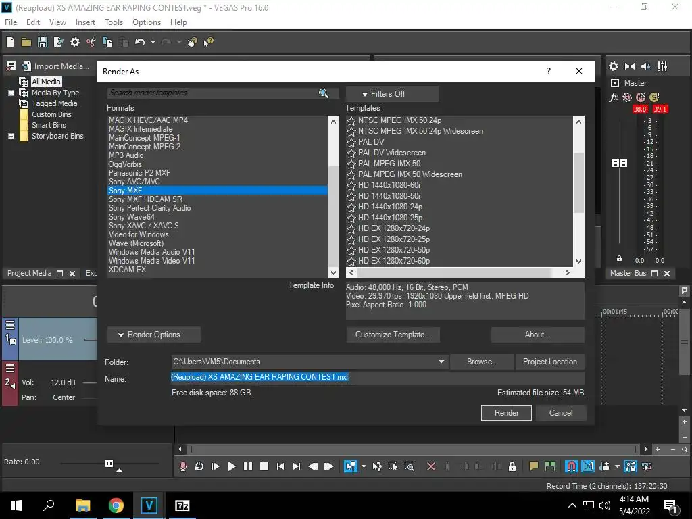
Task: Open auto ripple mode dropdown arrow
Action: [616, 466]
